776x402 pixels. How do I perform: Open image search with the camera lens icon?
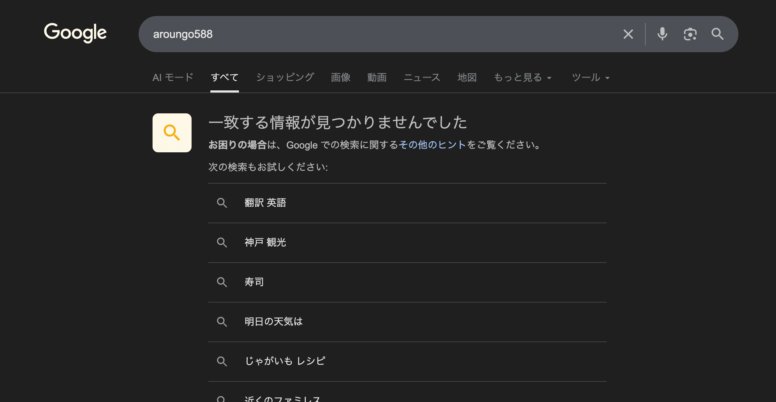point(690,34)
